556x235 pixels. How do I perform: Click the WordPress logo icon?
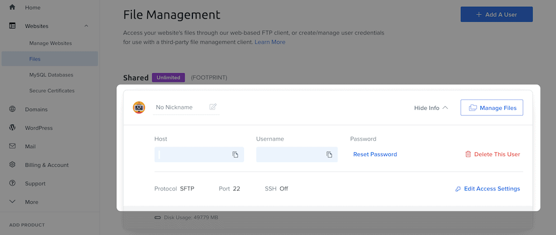coord(12,128)
